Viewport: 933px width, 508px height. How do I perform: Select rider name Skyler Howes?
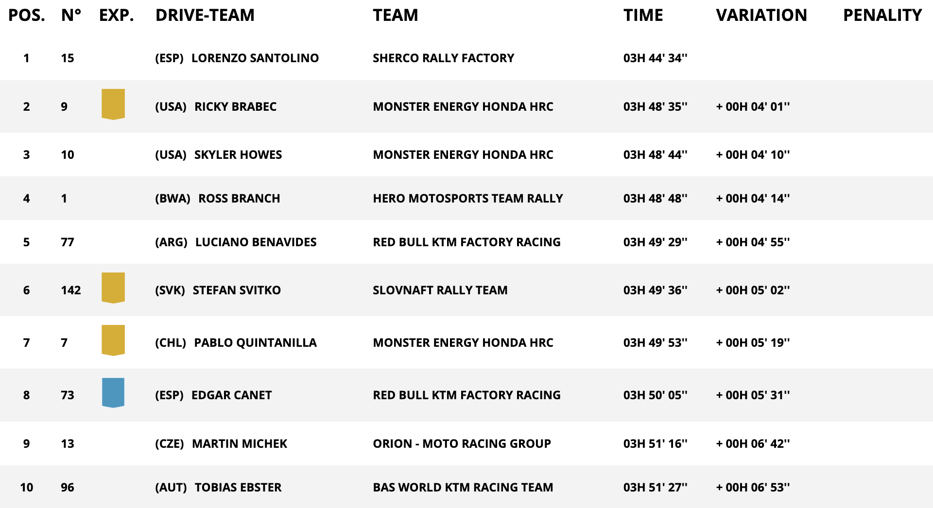238,154
